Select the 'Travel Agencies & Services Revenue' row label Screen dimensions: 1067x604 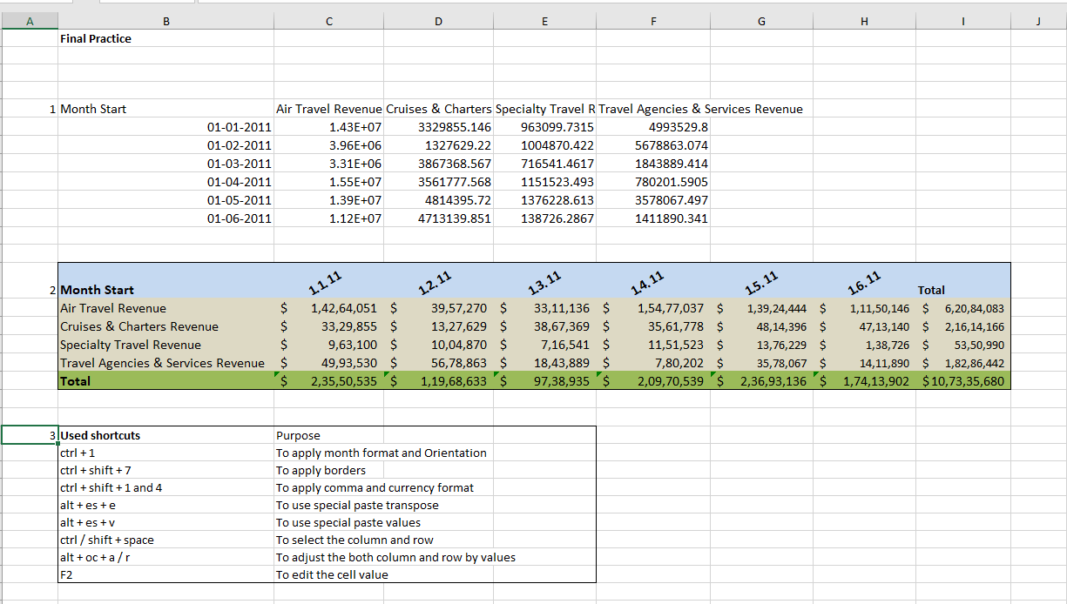[166, 363]
